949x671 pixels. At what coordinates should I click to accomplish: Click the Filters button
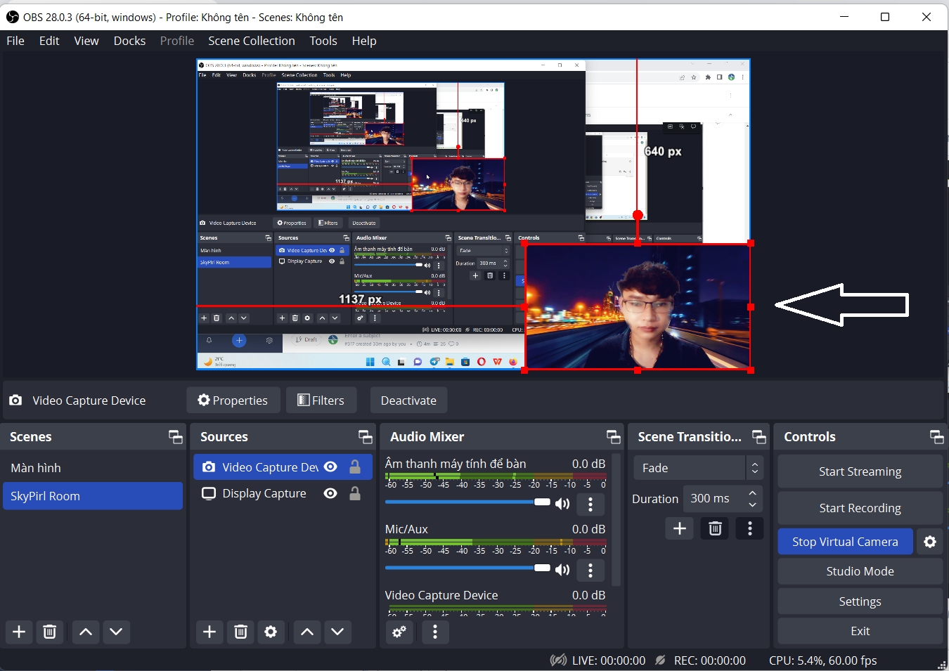(x=321, y=400)
